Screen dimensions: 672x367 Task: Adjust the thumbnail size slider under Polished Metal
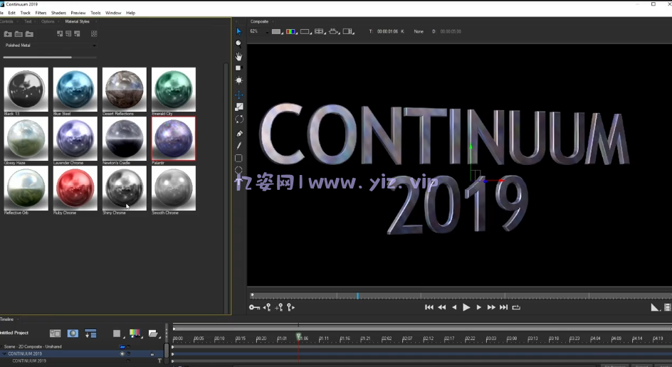(x=50, y=57)
